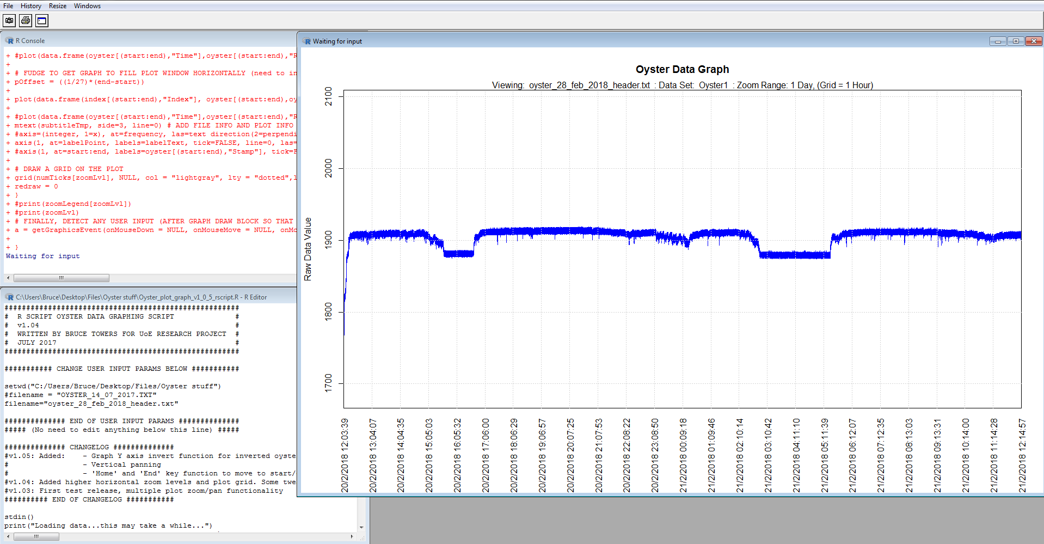1044x544 pixels.
Task: Click the Oyster Data Graph plot title
Action: coord(682,70)
